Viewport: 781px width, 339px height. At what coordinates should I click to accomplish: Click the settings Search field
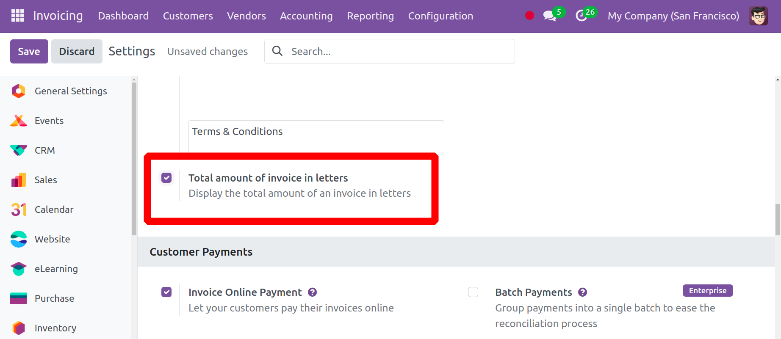coord(390,52)
